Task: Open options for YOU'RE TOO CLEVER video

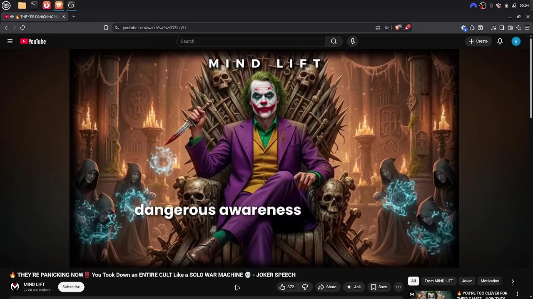Action: tap(518, 294)
